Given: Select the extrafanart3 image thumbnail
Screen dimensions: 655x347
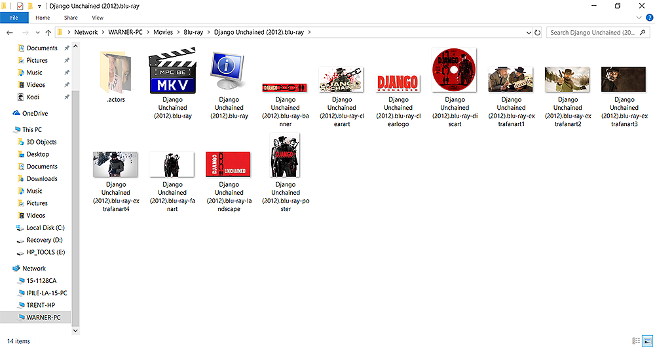Looking at the screenshot, I should 624,80.
